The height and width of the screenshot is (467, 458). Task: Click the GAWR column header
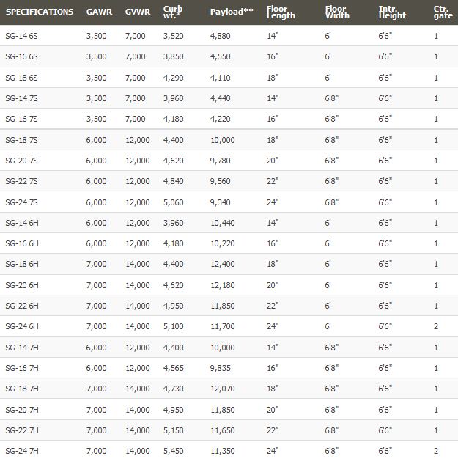pos(99,12)
